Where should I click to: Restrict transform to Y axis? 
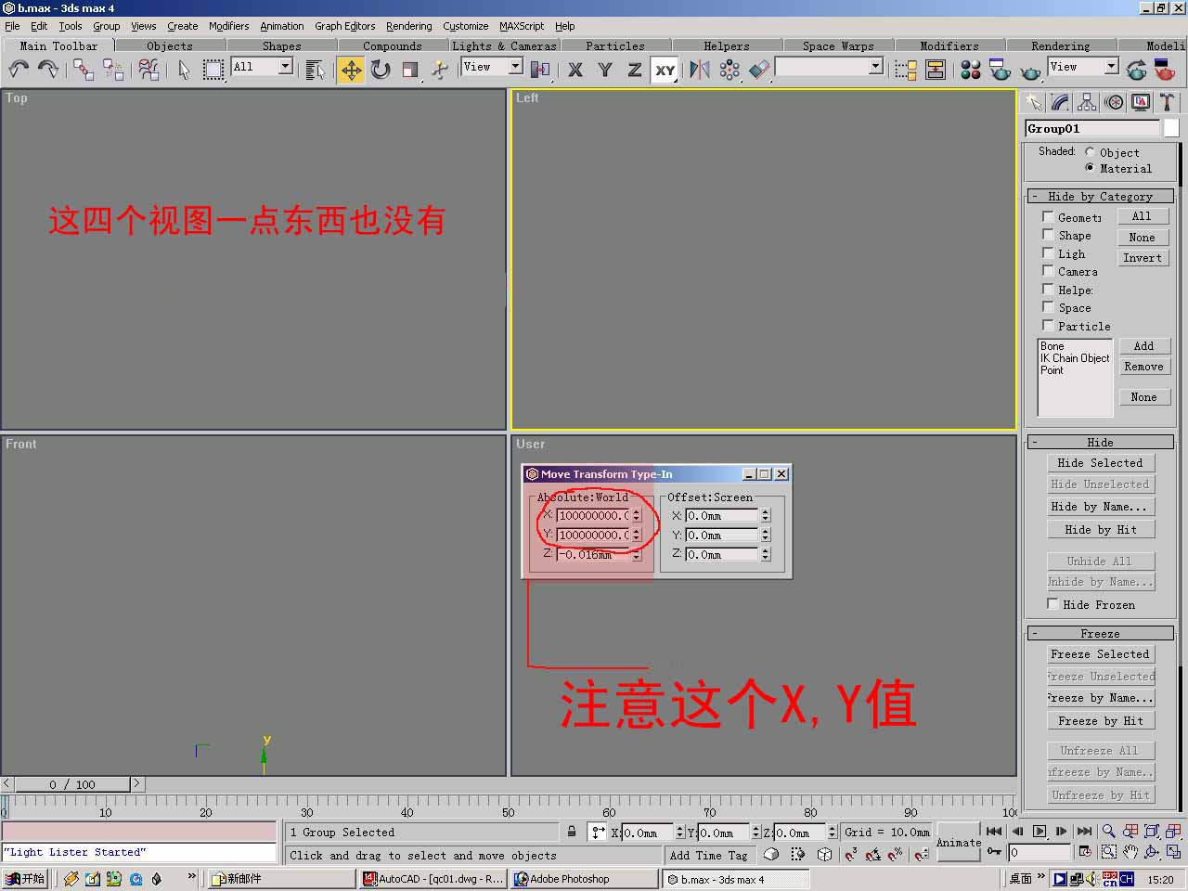pos(605,69)
